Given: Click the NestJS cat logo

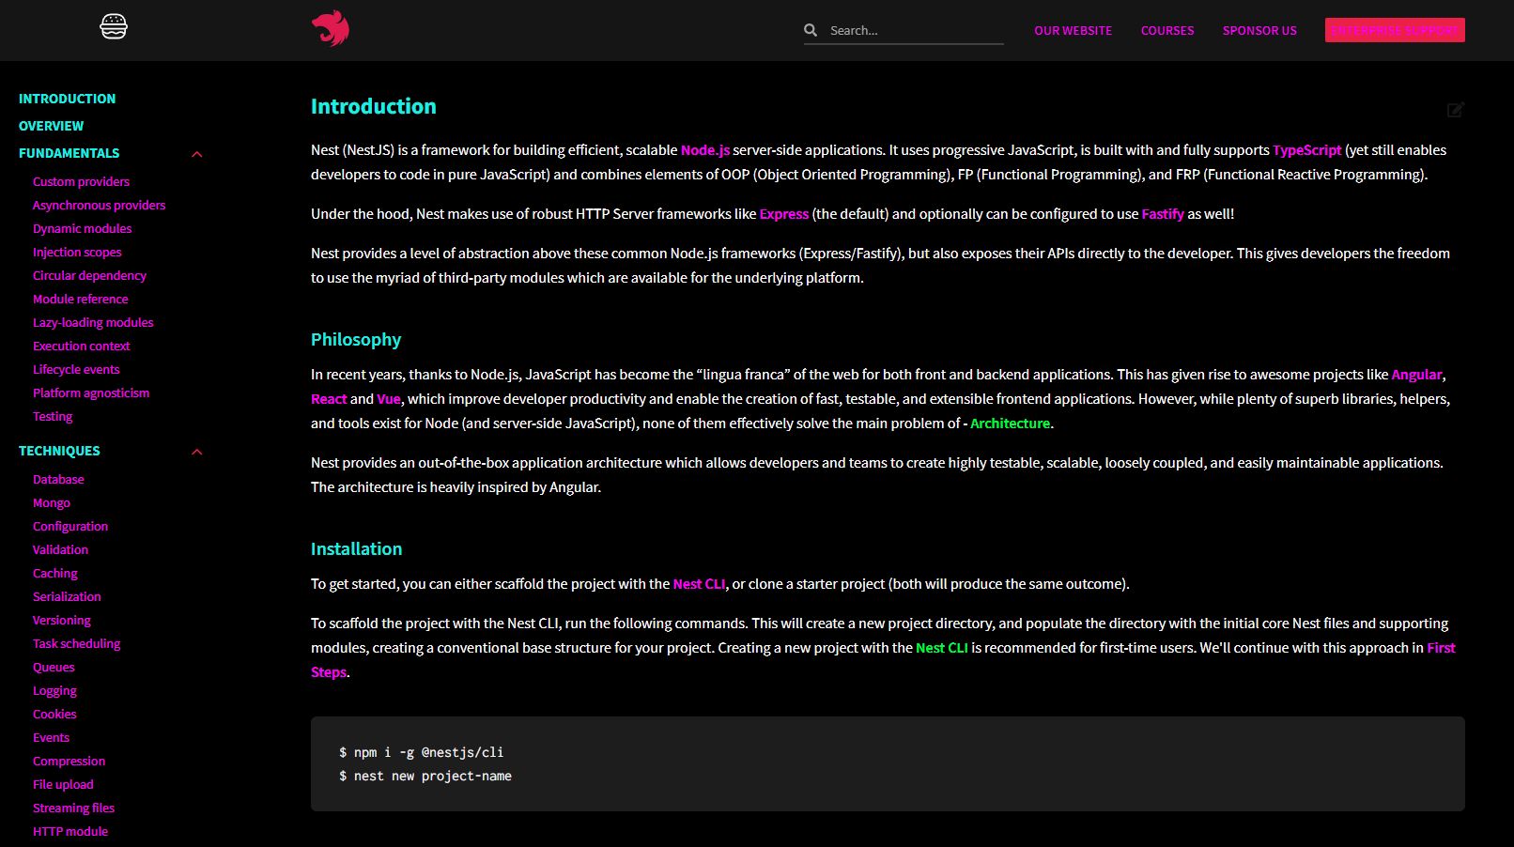Looking at the screenshot, I should 331,29.
